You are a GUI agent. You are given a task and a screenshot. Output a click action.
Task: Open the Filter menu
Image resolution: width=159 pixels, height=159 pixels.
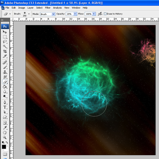tap(48, 8)
